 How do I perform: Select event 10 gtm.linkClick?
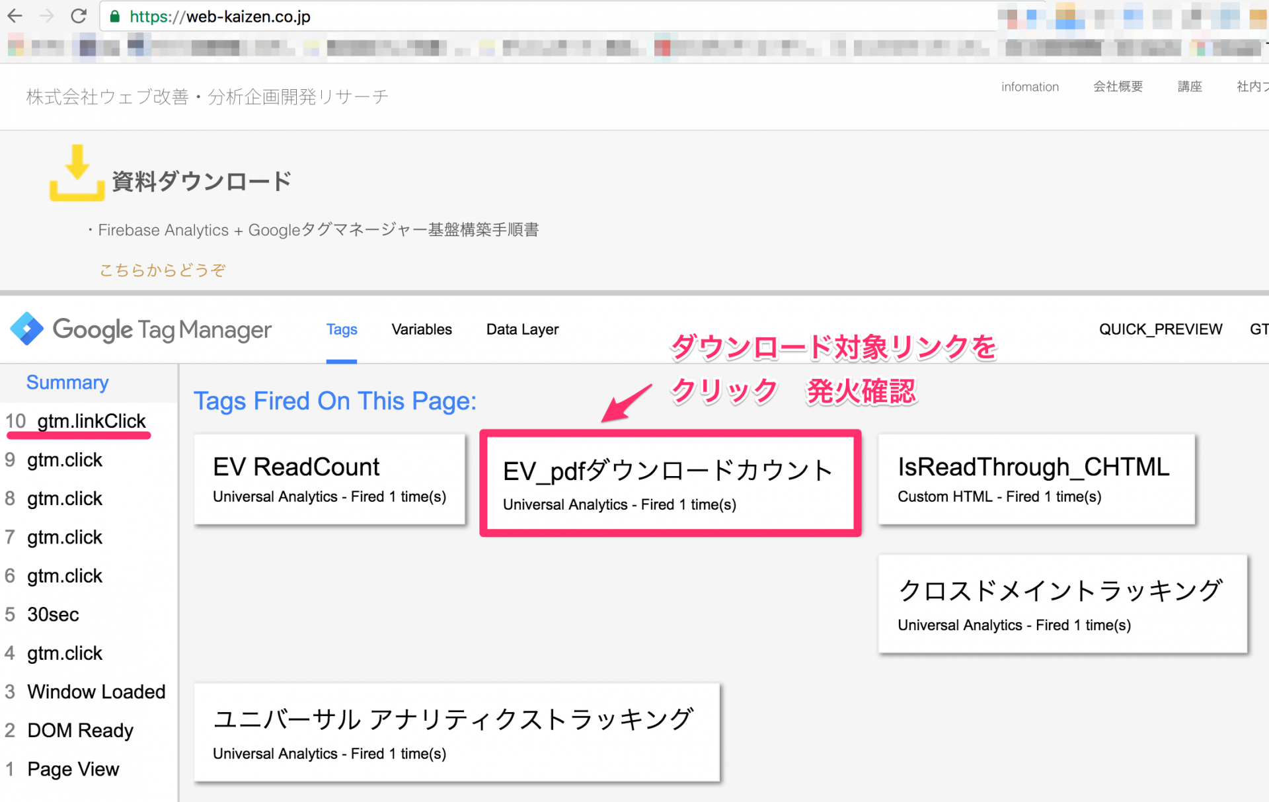click(76, 421)
